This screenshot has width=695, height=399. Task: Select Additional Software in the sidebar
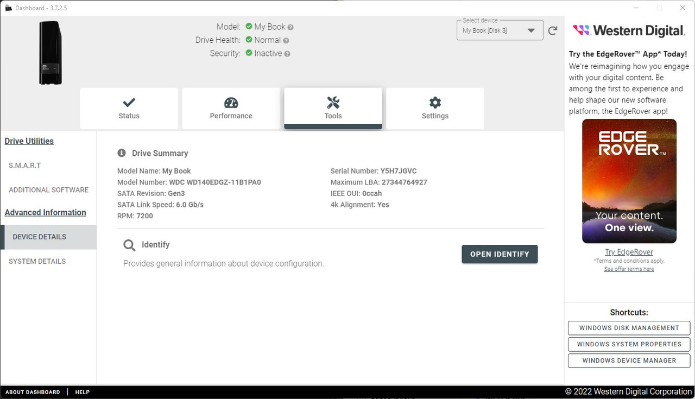[48, 190]
